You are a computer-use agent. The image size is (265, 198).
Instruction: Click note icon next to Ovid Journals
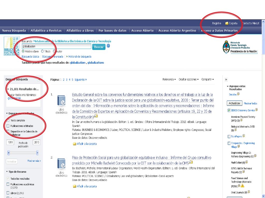pos(249,192)
